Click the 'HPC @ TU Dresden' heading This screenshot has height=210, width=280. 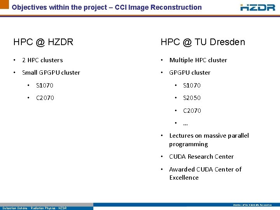click(x=203, y=42)
